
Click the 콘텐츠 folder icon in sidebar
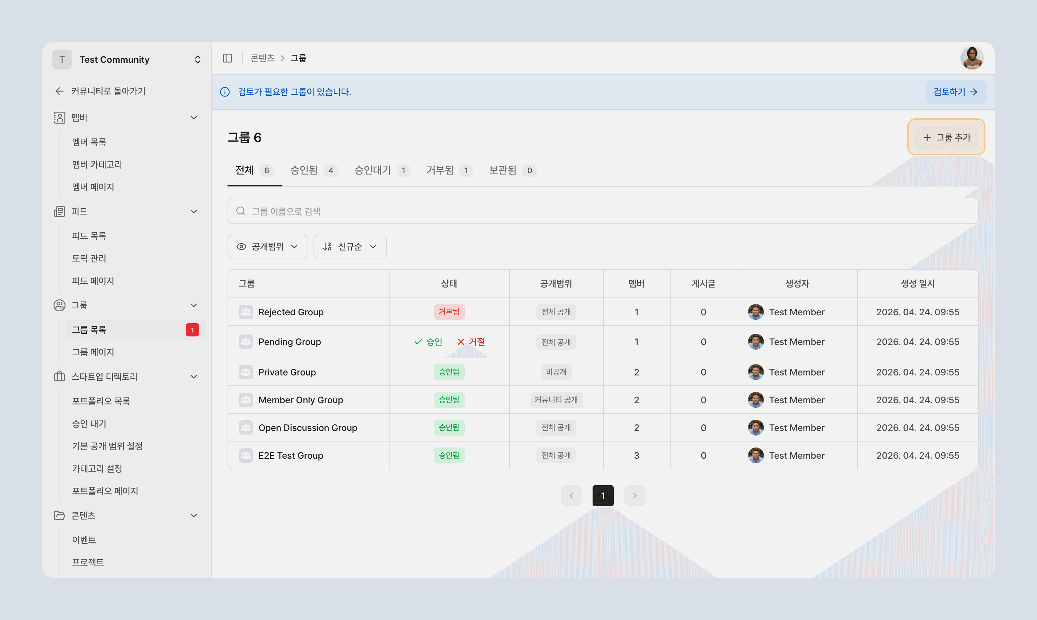(x=59, y=516)
